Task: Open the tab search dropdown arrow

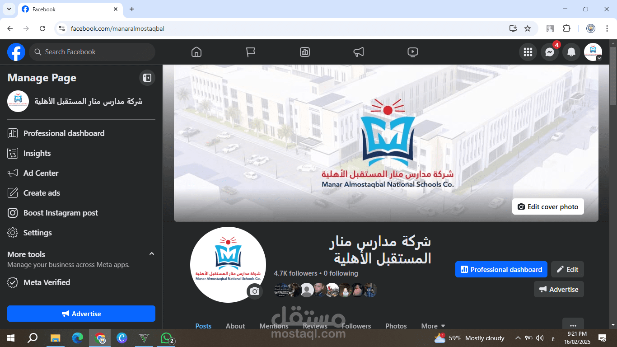Action: [9, 9]
